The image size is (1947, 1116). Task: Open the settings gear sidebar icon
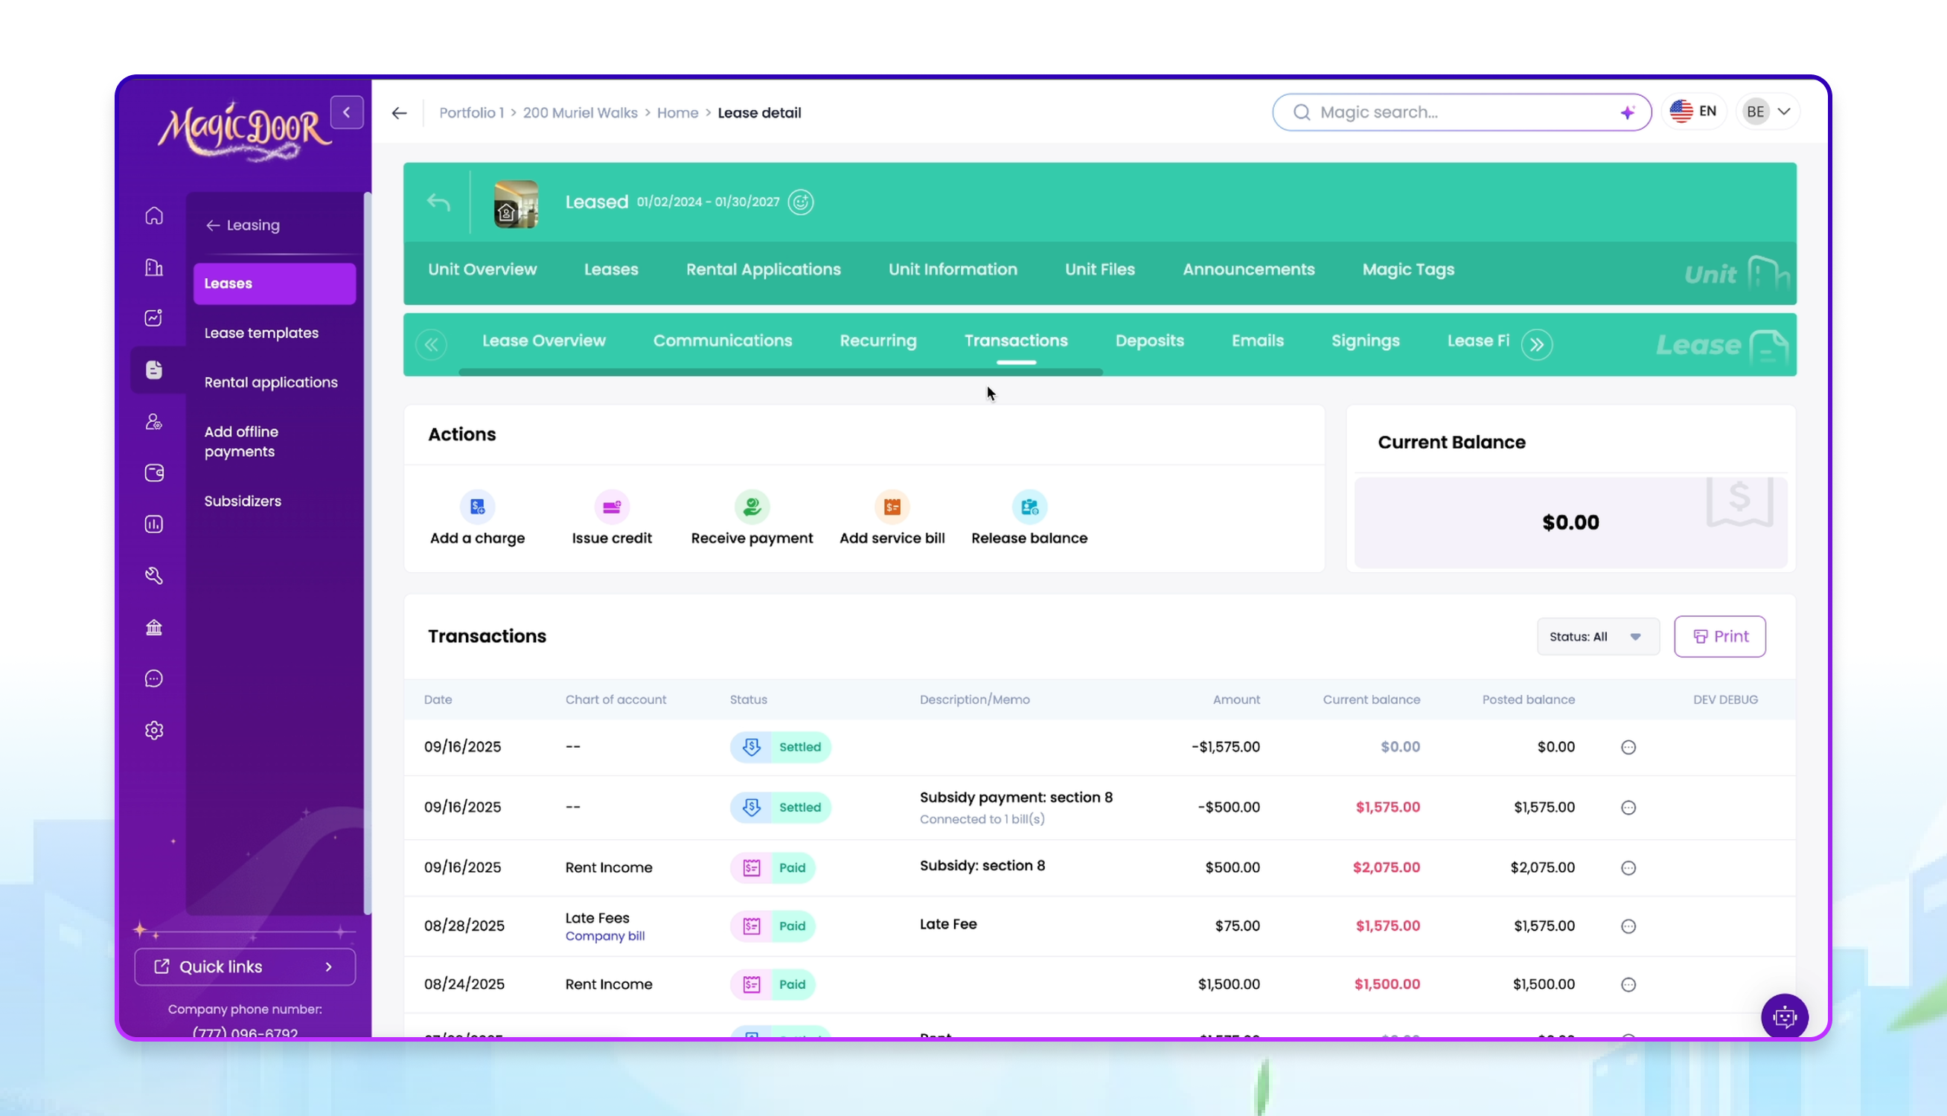pos(154,731)
